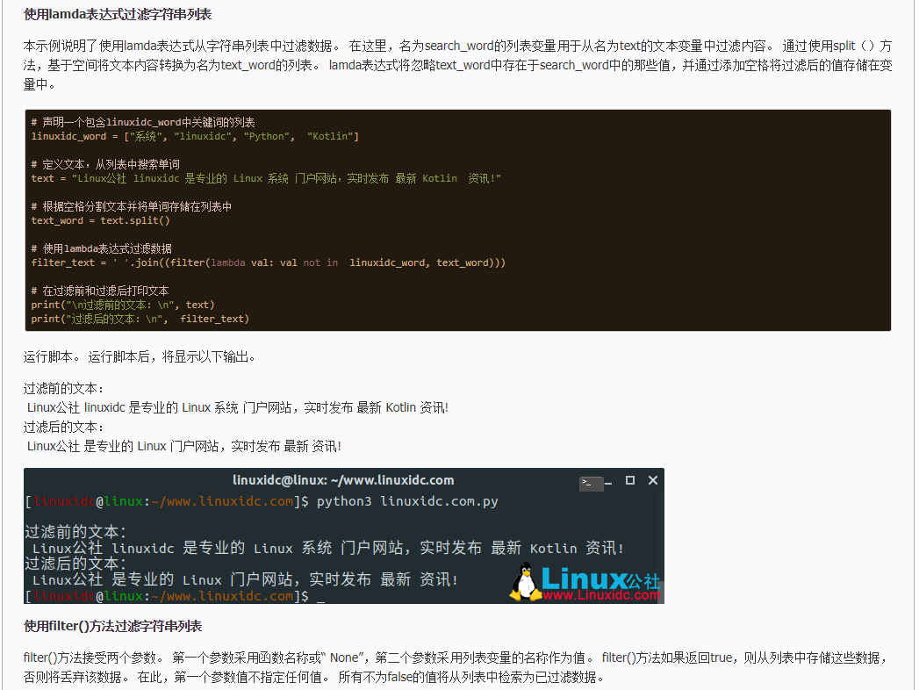
Task: Click the intro paragraph beginning 本示例说明了
Action: coord(457,65)
